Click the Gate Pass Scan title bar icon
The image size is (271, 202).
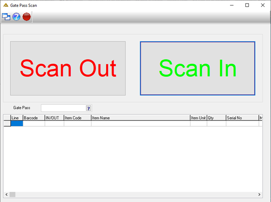coord(6,5)
